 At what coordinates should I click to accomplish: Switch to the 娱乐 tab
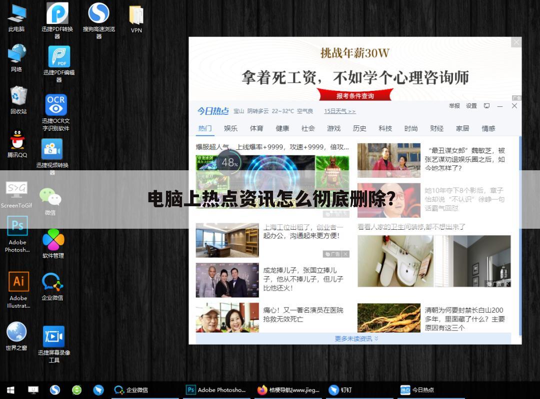coord(230,128)
